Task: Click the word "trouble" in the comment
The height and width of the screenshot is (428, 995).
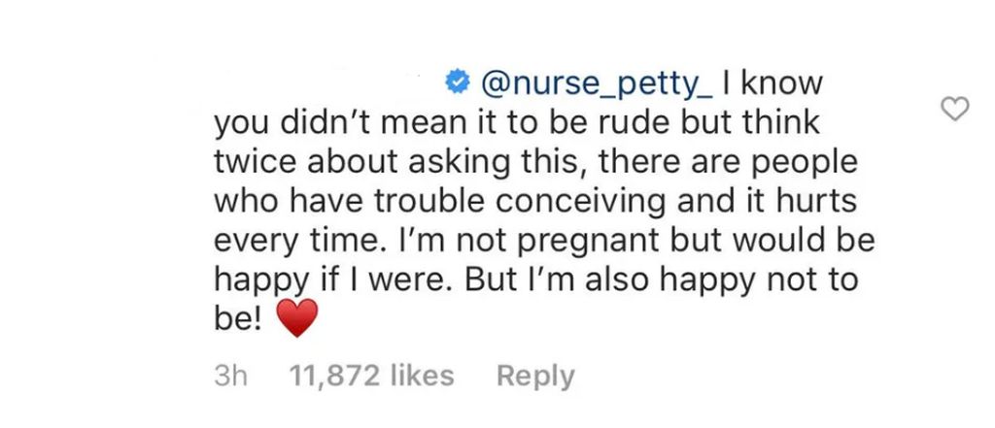Action: [429, 201]
